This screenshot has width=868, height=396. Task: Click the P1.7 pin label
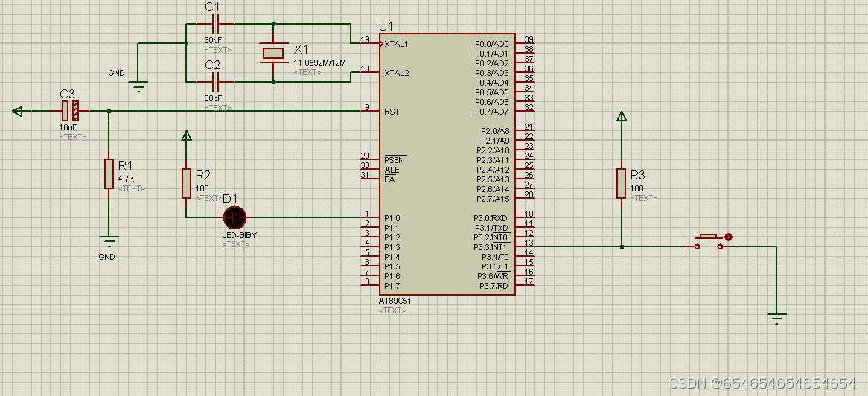tap(392, 286)
